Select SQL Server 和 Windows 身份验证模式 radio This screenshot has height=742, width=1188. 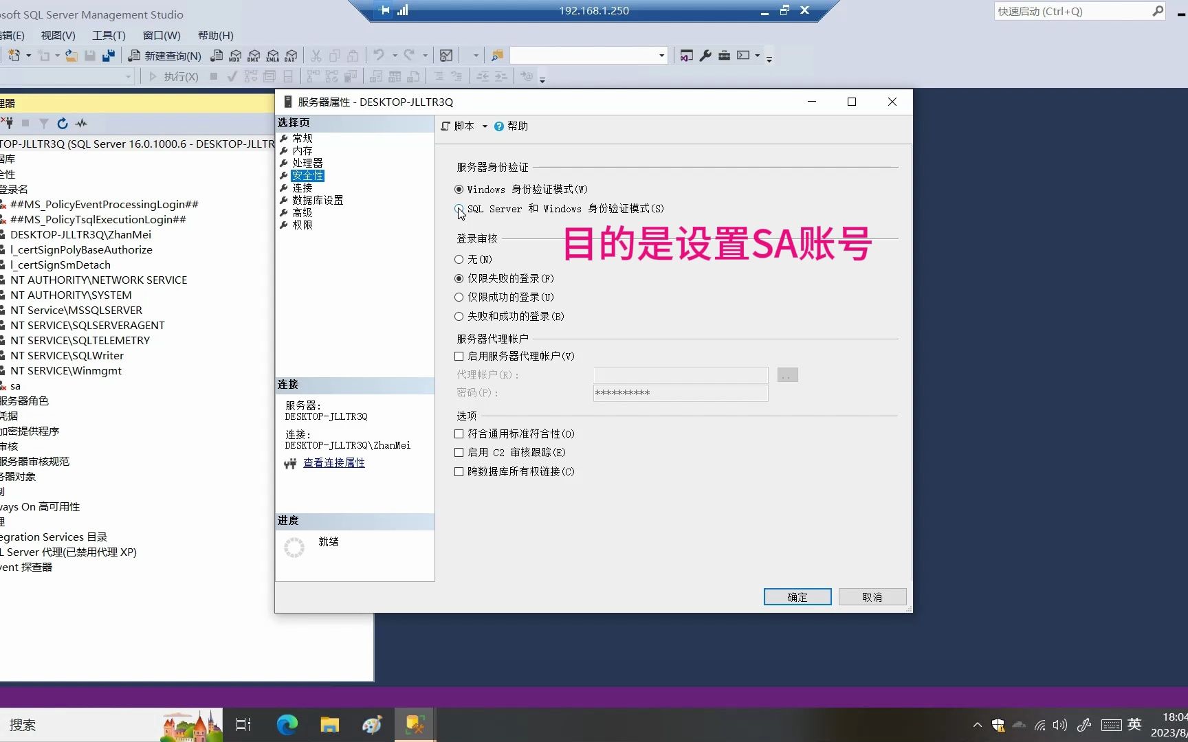tap(459, 208)
